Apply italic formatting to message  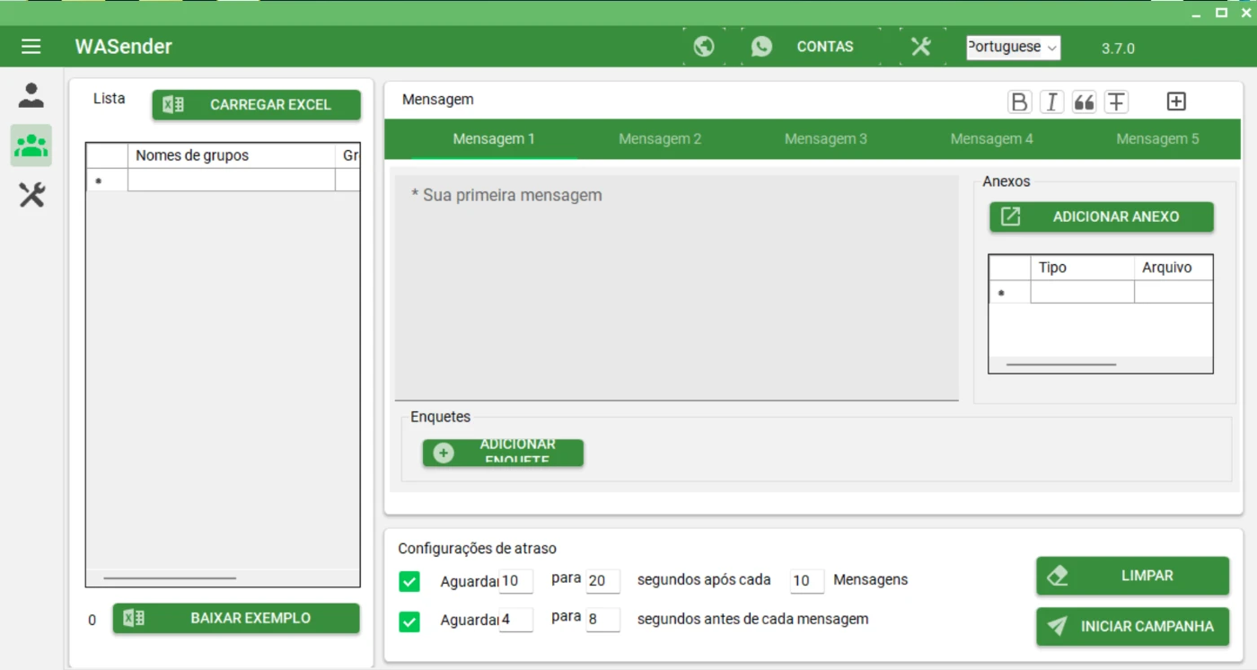tap(1051, 101)
